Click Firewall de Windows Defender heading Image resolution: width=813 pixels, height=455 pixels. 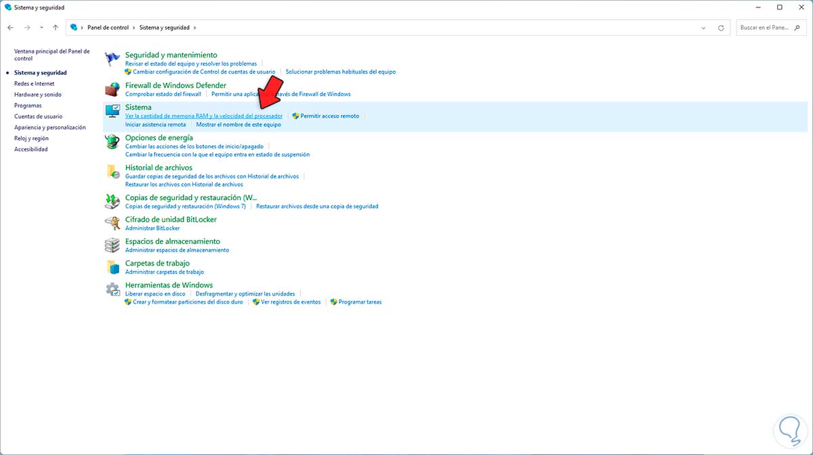pos(175,85)
